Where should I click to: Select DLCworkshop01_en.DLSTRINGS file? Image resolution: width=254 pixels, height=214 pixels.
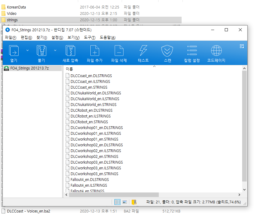(97, 128)
